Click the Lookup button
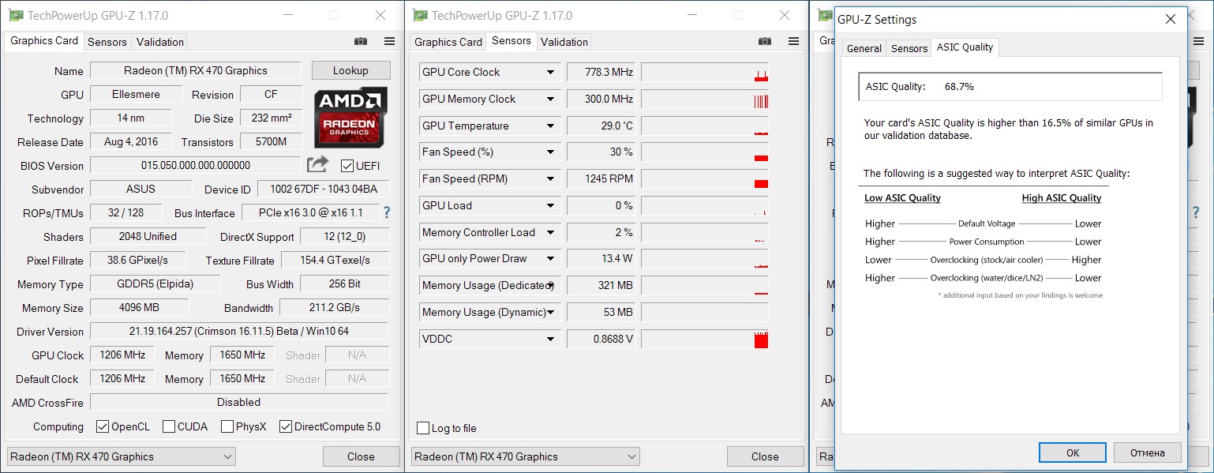This screenshot has height=473, width=1214. point(350,70)
